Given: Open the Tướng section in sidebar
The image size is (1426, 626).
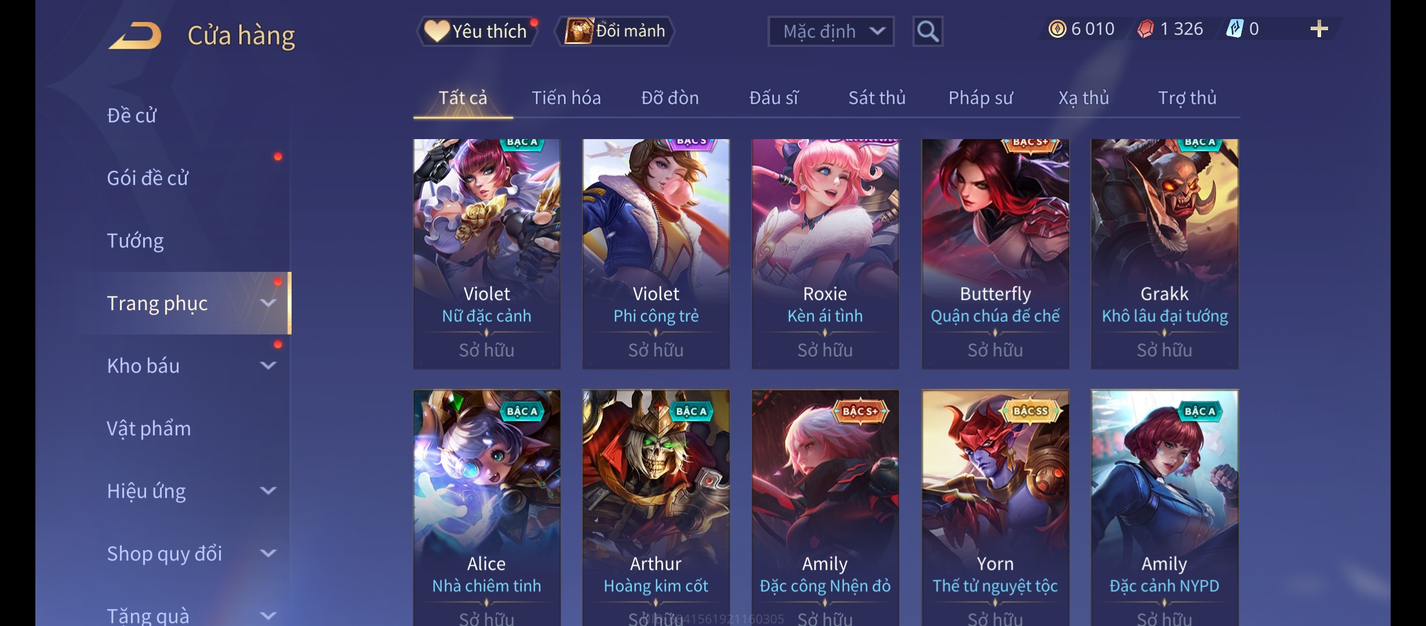Looking at the screenshot, I should [136, 241].
